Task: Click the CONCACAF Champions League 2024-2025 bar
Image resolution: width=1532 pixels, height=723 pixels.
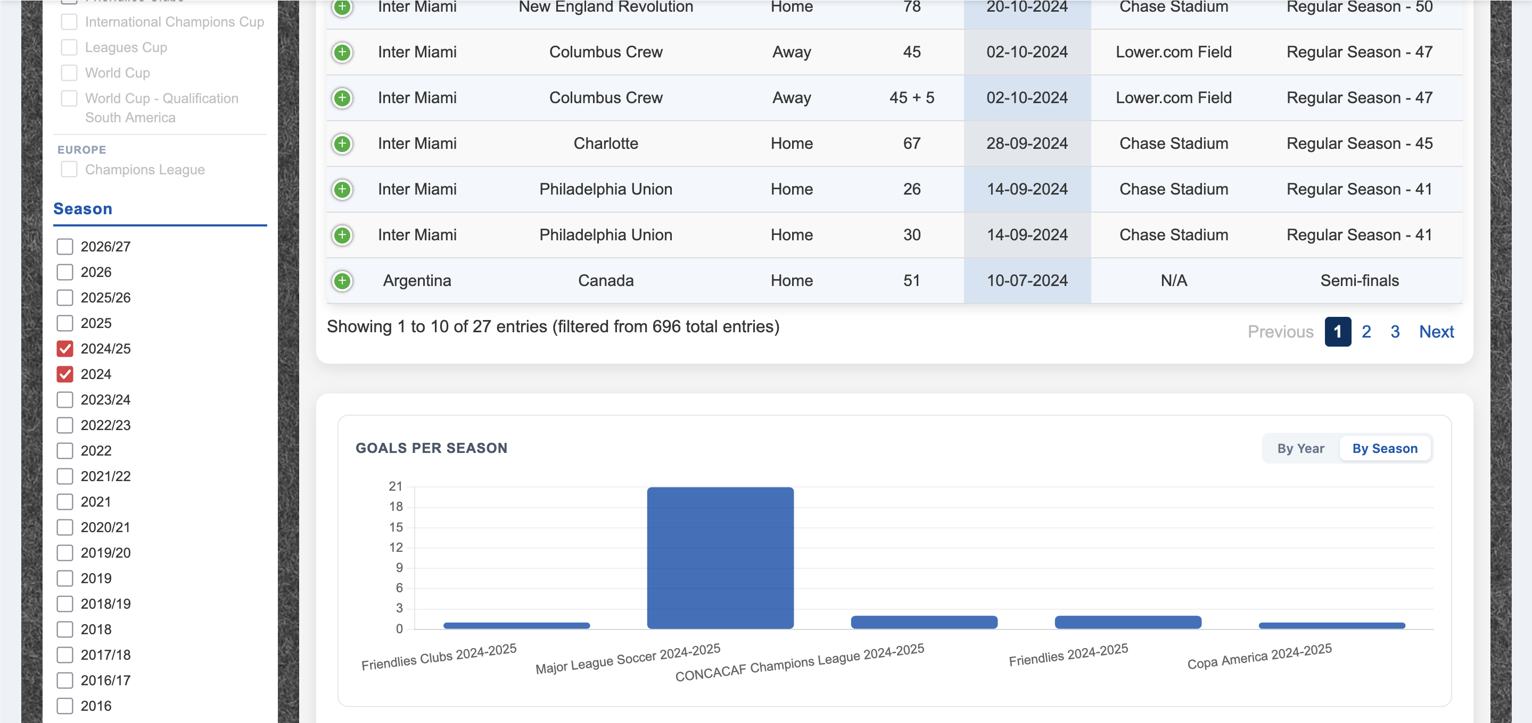Action: pyautogui.click(x=924, y=622)
